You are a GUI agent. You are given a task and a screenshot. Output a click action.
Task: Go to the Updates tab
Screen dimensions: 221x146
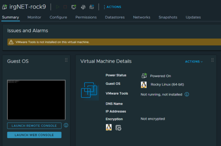click(x=193, y=17)
